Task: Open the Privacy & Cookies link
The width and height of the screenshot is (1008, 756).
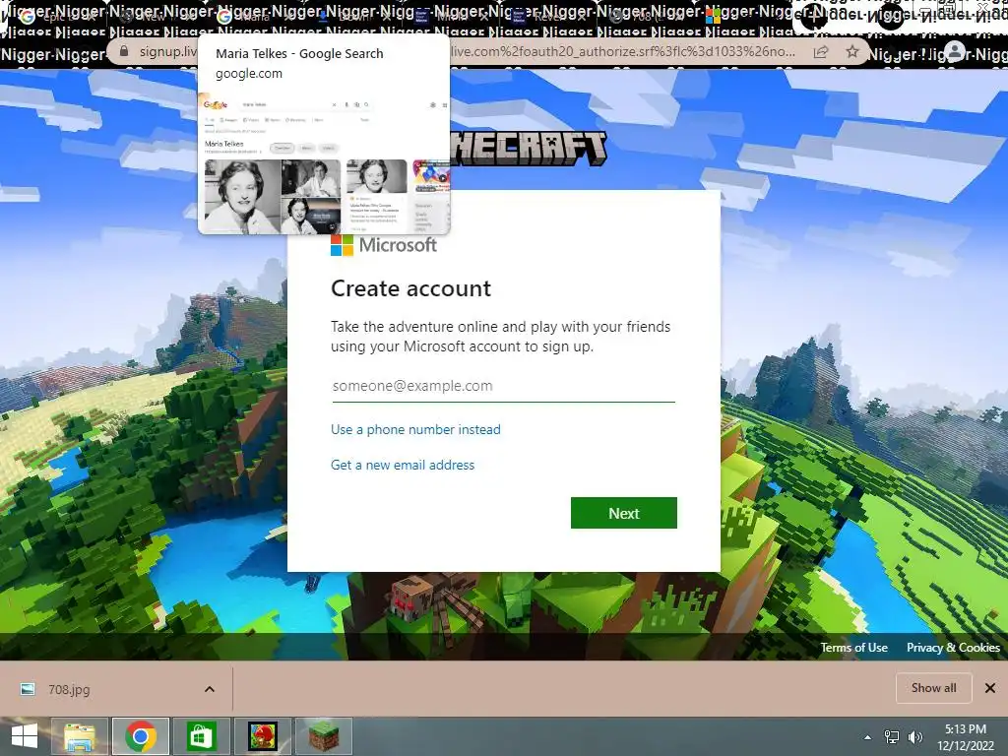Action: pos(953,648)
